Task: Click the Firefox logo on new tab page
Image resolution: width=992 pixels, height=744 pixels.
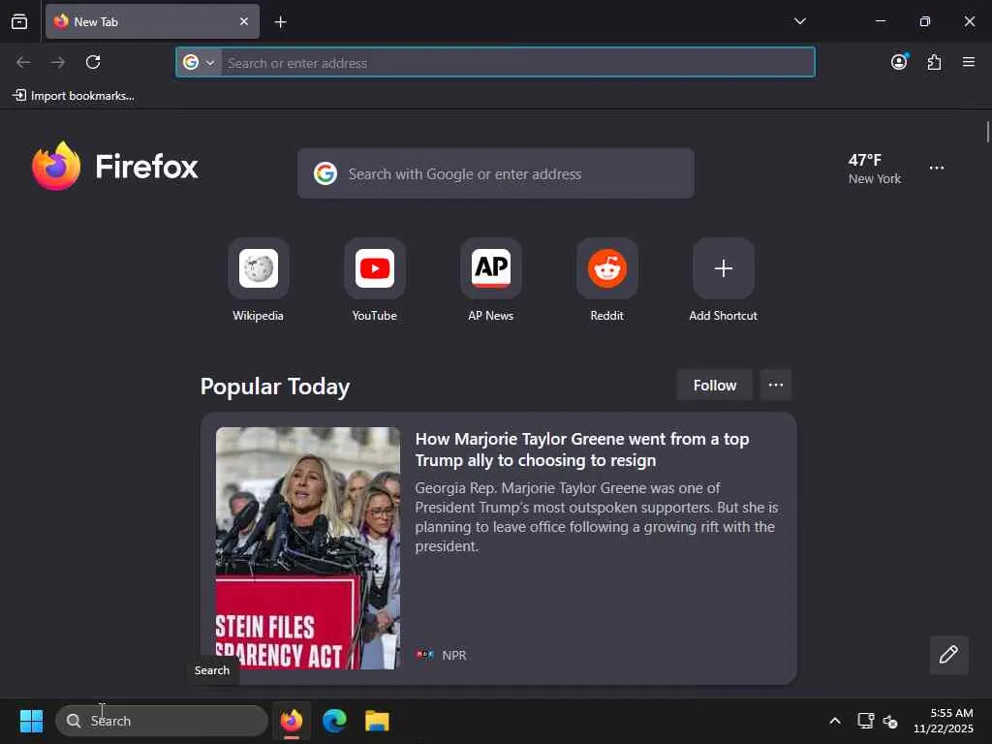Action: click(x=114, y=167)
